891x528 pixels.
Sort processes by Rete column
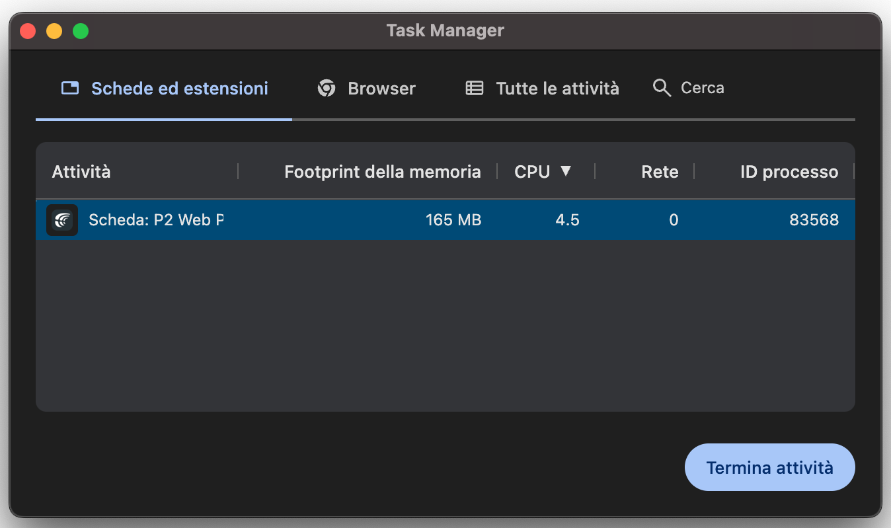(x=659, y=171)
